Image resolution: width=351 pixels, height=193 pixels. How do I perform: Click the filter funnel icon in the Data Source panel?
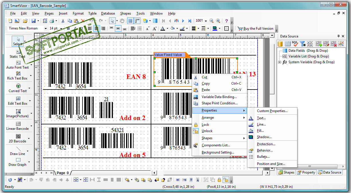pyautogui.click(x=302, y=44)
